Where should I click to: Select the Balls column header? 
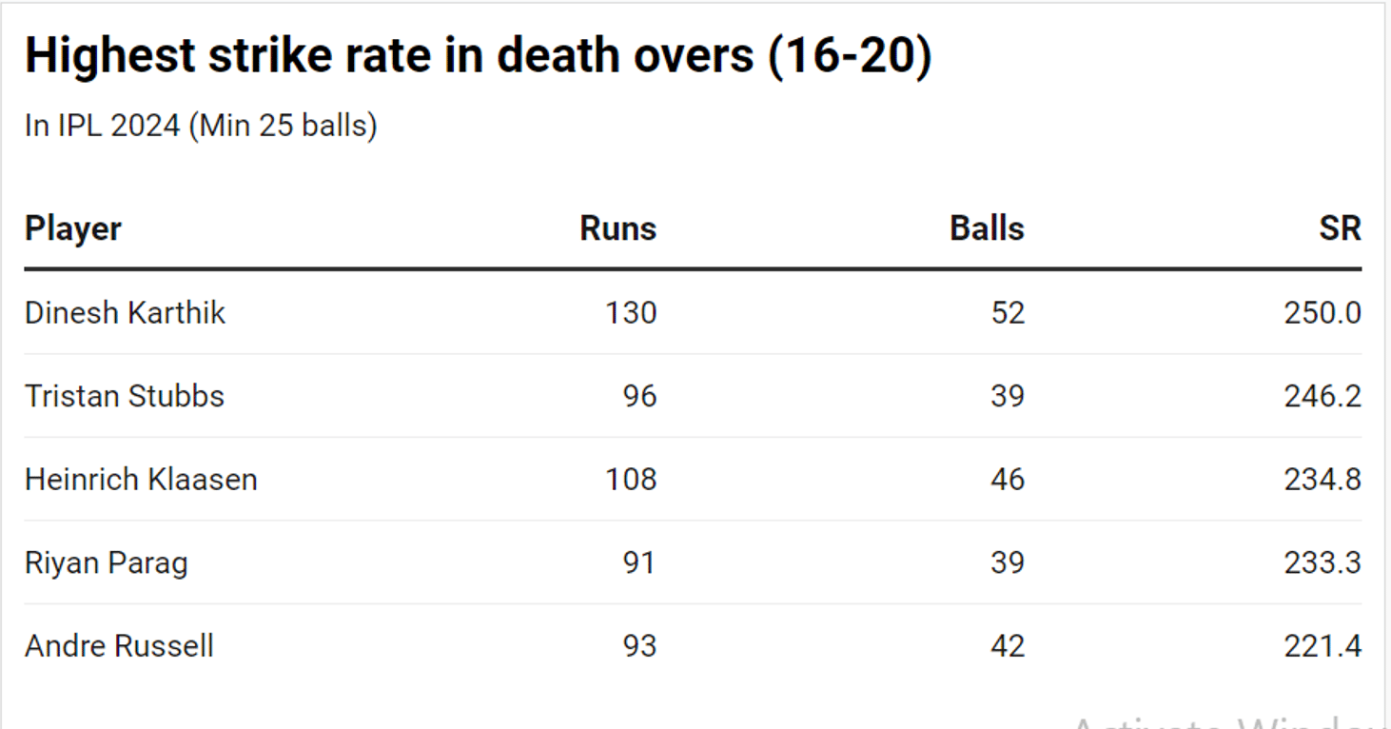tap(987, 229)
